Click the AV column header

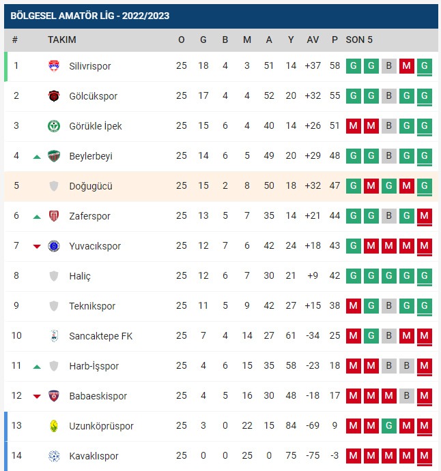[x=313, y=40]
